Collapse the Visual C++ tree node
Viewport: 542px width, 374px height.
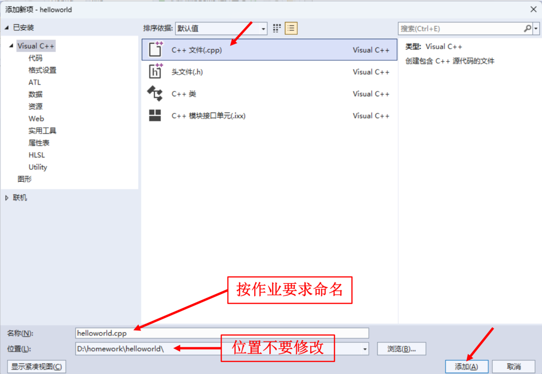(11, 46)
